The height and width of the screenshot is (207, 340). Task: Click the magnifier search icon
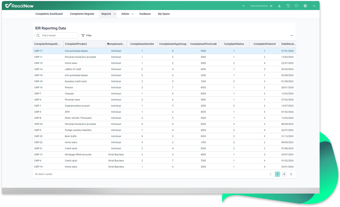click(38, 36)
